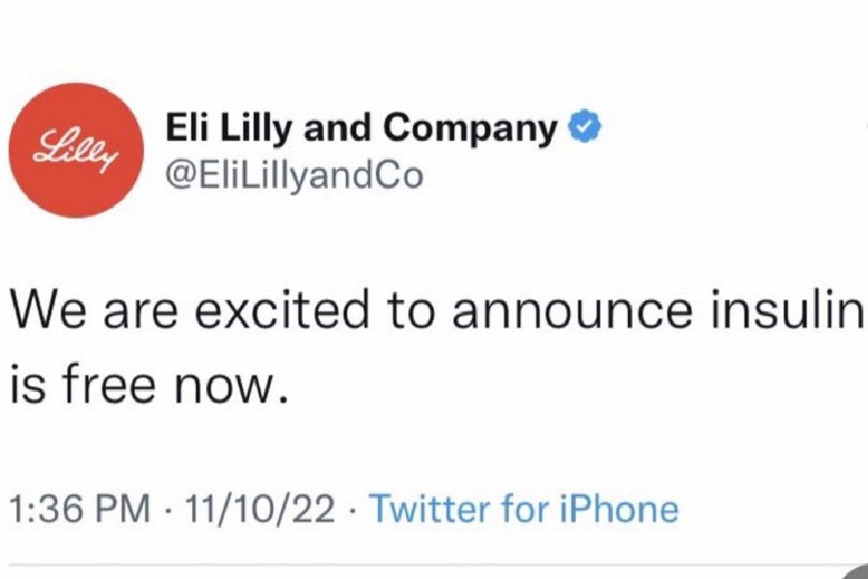The image size is (868, 579).
Task: Click the blue verified checkmark badge
Action: 584,128
